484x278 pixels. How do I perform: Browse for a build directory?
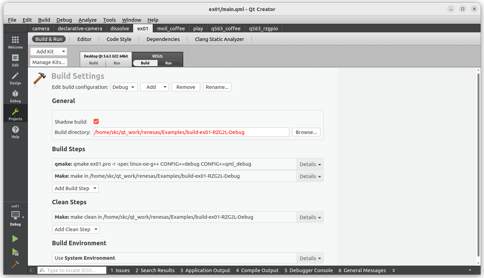click(x=306, y=132)
